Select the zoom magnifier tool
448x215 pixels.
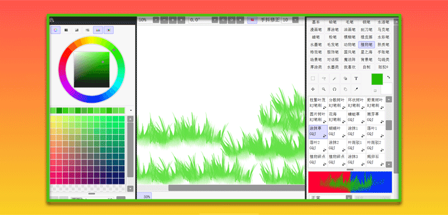(x=324, y=89)
